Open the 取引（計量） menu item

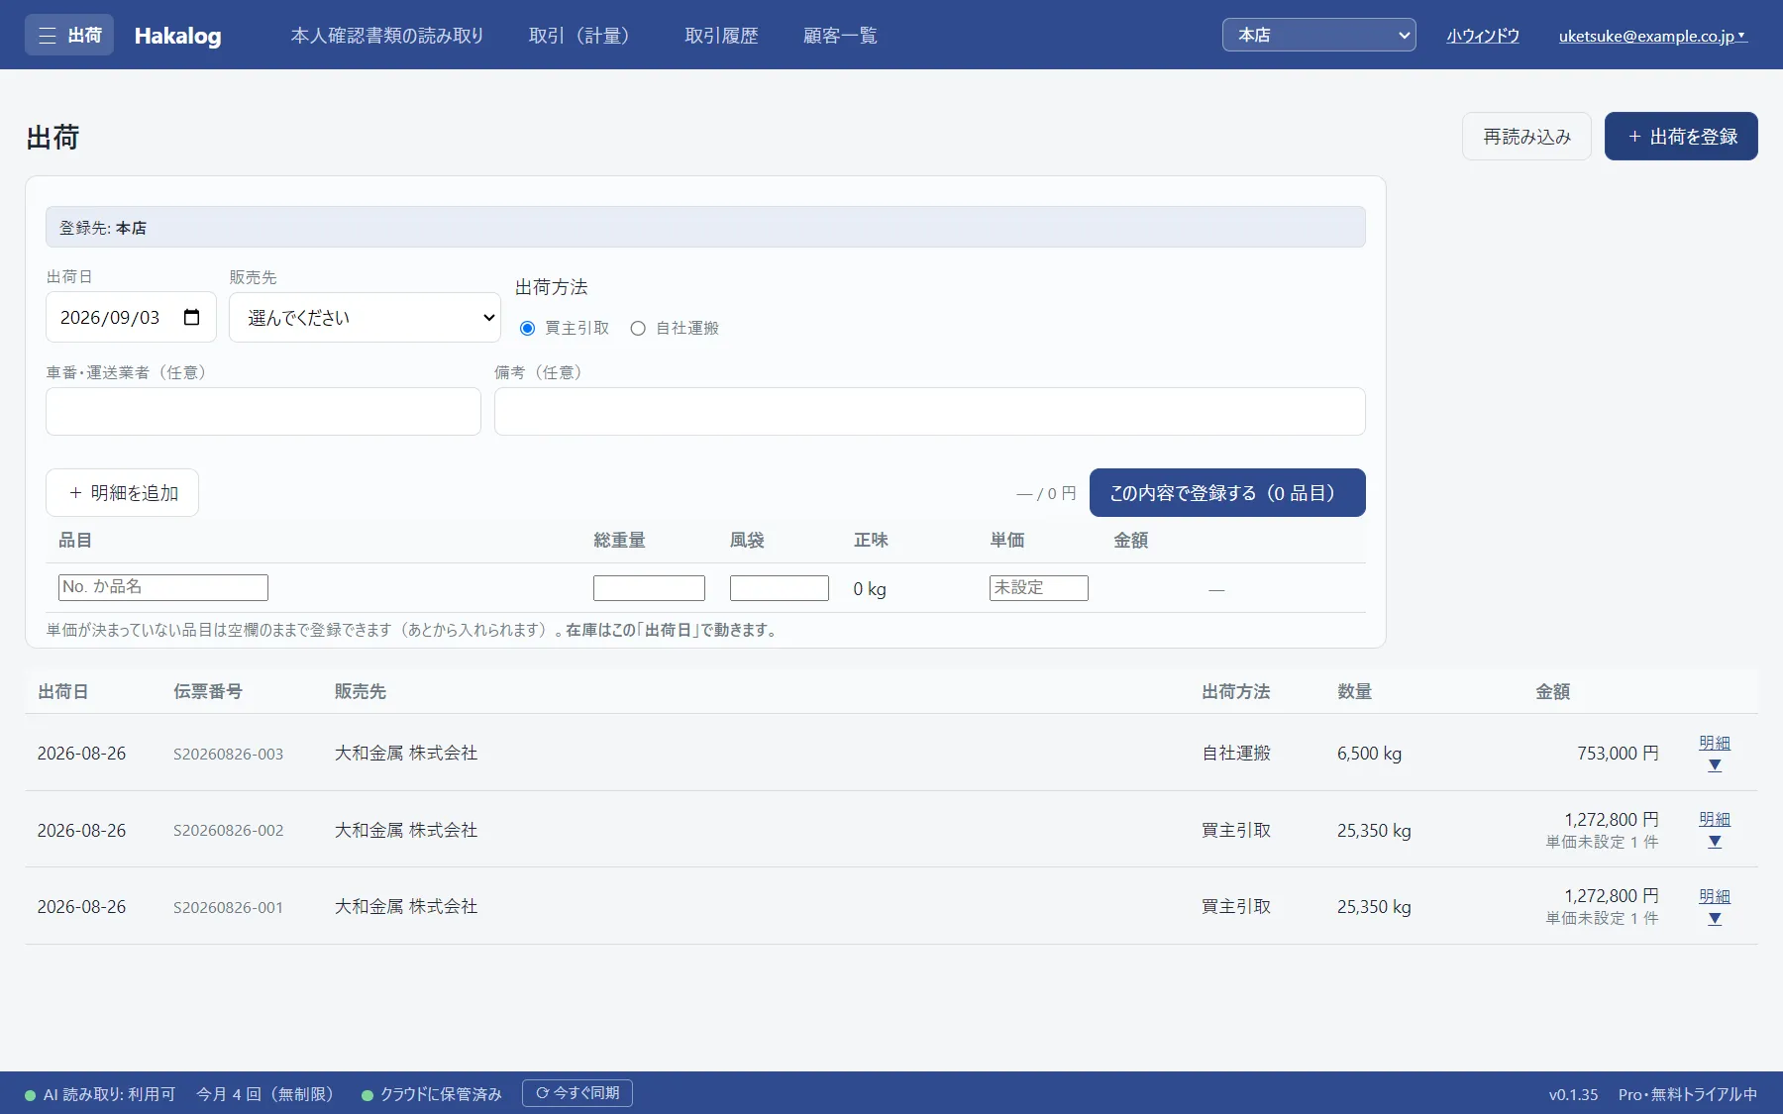(584, 36)
